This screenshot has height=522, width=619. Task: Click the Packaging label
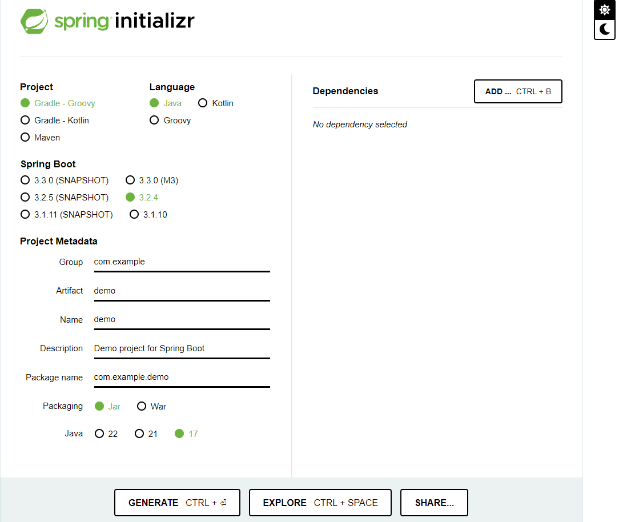pos(63,406)
